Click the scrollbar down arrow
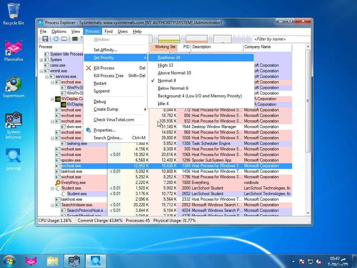357x268 pixels. [308, 213]
